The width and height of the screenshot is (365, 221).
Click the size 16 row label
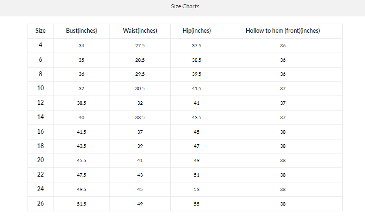41,131
